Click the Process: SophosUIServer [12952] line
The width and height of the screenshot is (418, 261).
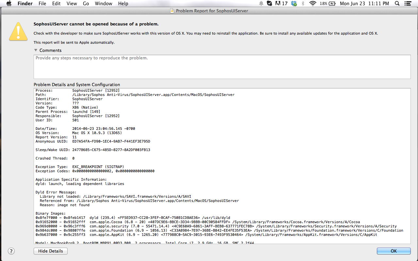(x=77, y=90)
